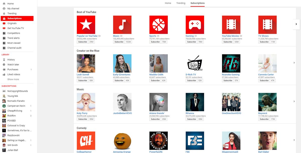This screenshot has height=153, width=301.
Task: Open the Bart Baker channel link
Action: (x=265, y=152)
